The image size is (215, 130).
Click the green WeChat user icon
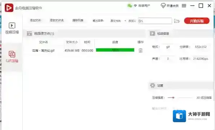click(x=130, y=6)
